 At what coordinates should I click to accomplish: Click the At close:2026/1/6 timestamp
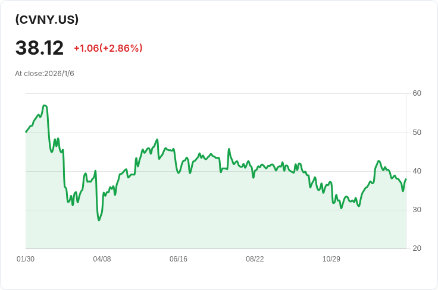[x=45, y=74]
